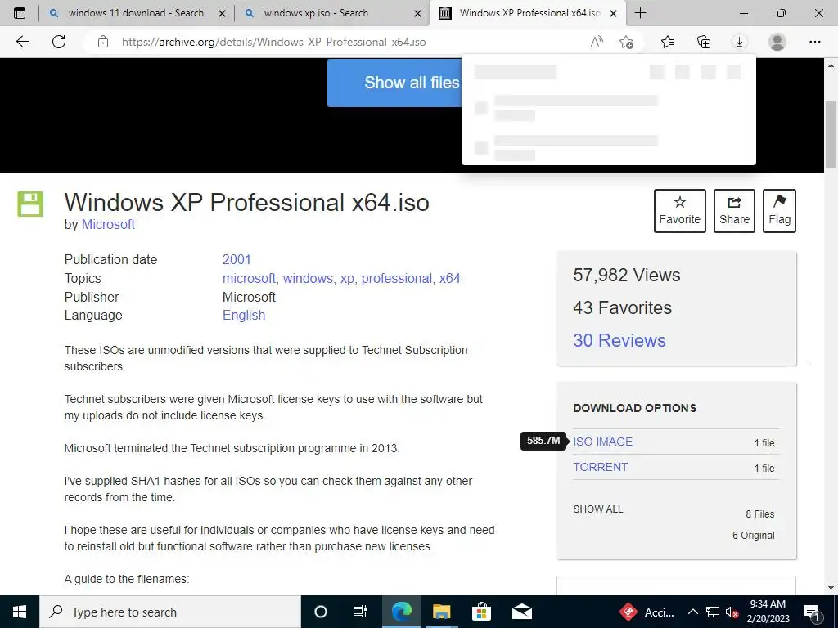
Task: Click the vertical scrollbar thumb
Action: 831,133
